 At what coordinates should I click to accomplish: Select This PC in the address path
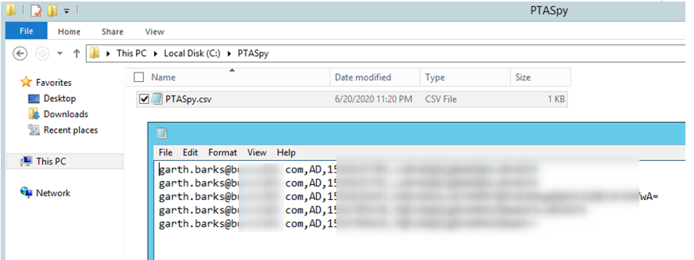tap(131, 54)
